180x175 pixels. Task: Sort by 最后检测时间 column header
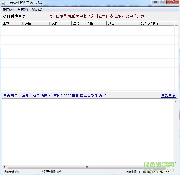[x=156, y=24]
